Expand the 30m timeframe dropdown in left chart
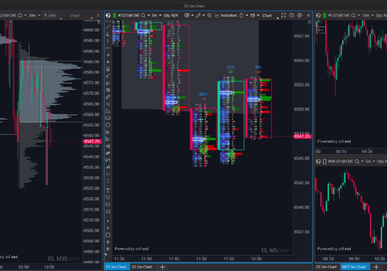Viewport: 387px width, 271px height. [33, 15]
